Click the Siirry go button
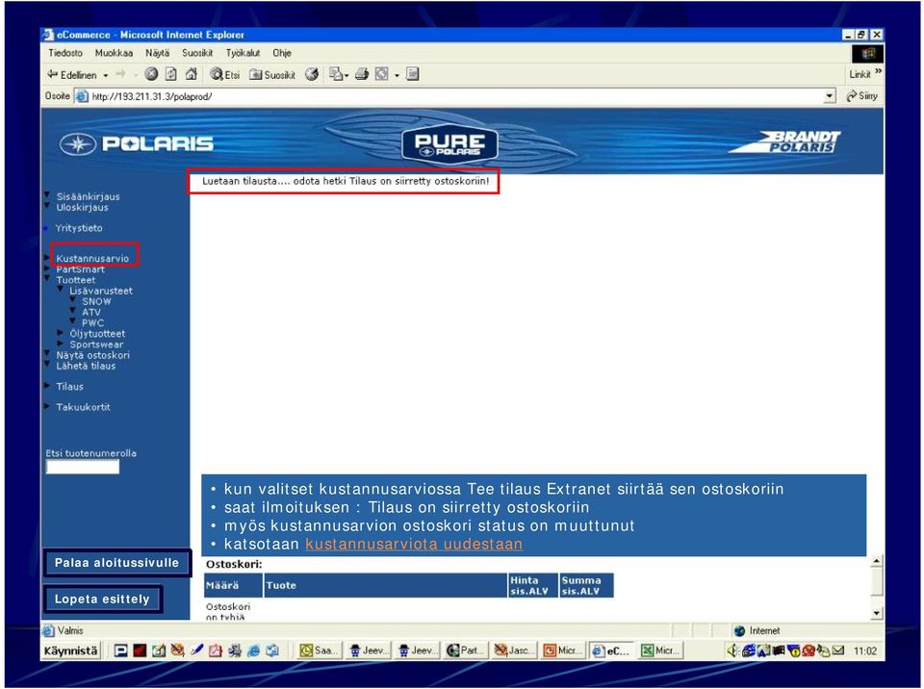The height and width of the screenshot is (689, 924). tap(862, 96)
